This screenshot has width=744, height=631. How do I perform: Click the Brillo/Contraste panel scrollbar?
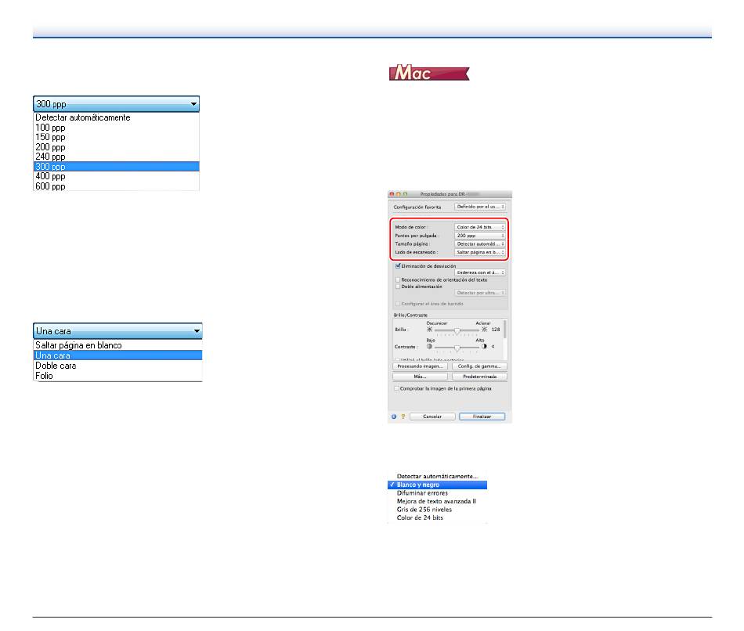point(505,329)
